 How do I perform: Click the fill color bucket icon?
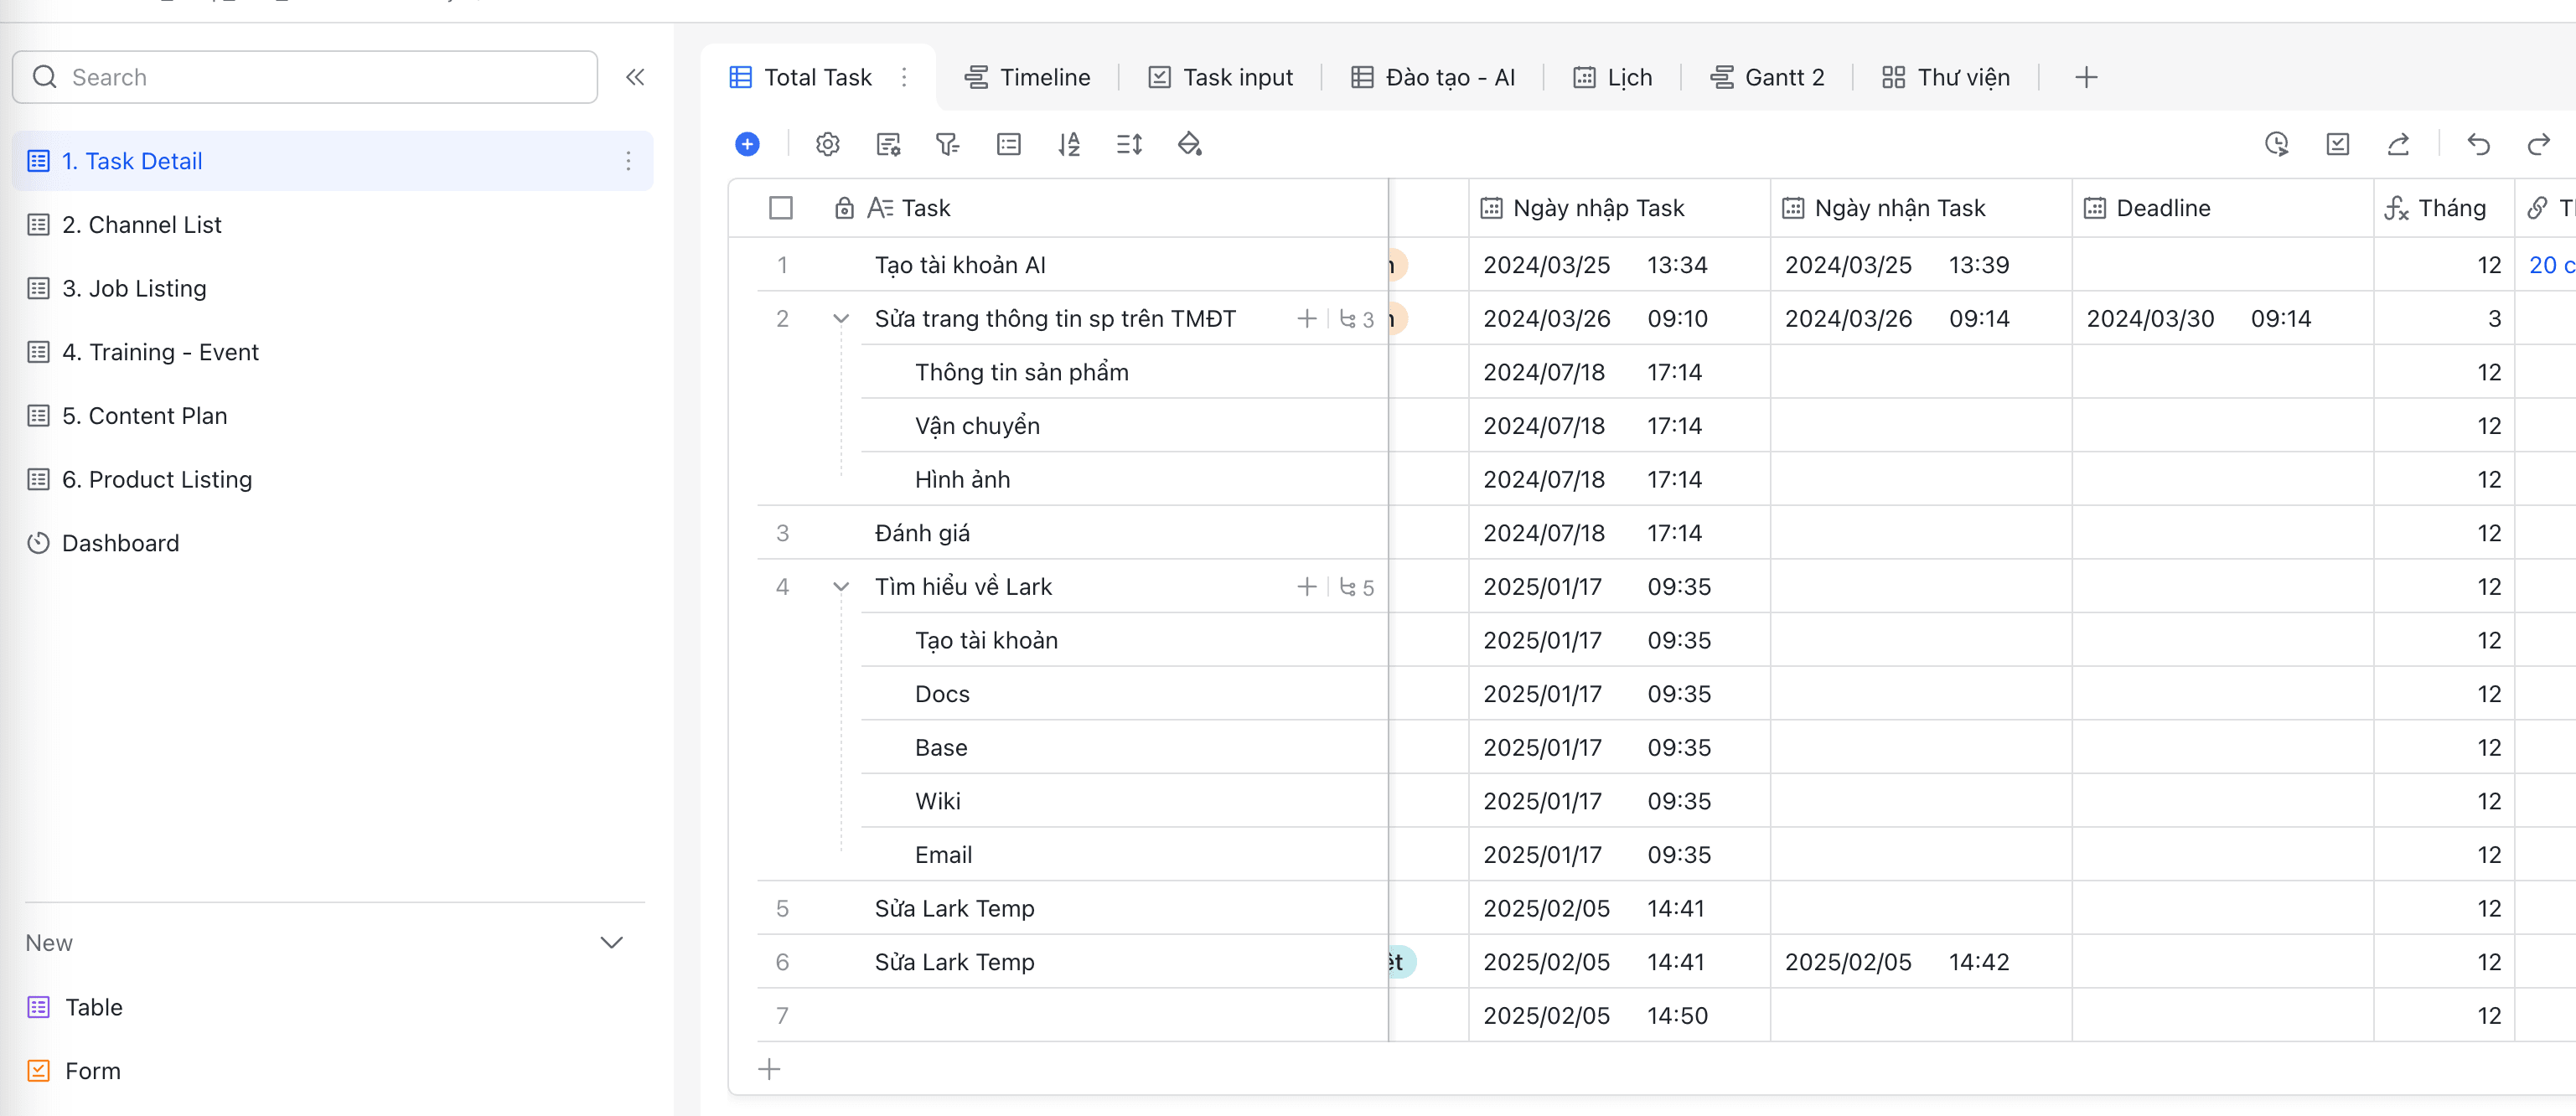point(1189,144)
